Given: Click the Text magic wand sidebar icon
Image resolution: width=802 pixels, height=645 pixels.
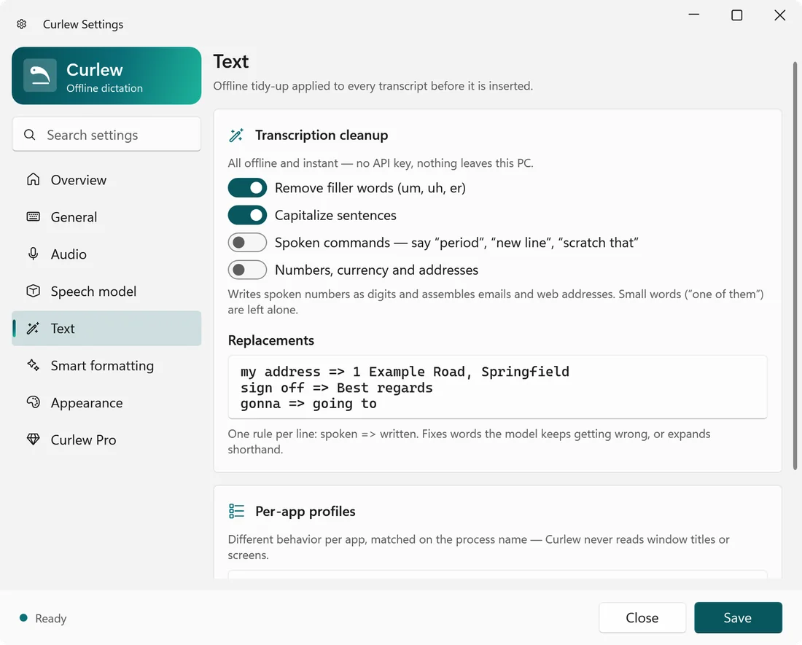Looking at the screenshot, I should click(x=34, y=328).
